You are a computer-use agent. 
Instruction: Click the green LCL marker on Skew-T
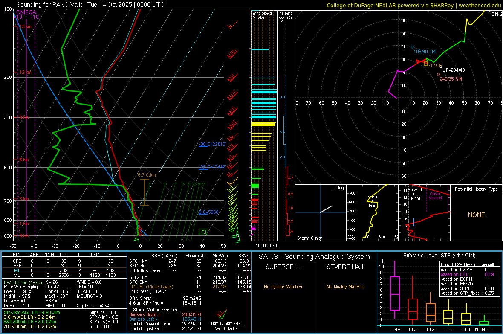point(203,232)
